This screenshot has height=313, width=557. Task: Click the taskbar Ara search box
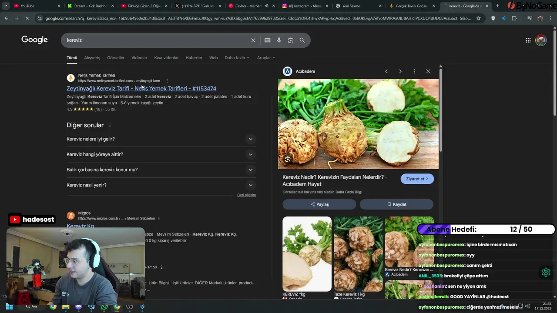coord(33,306)
